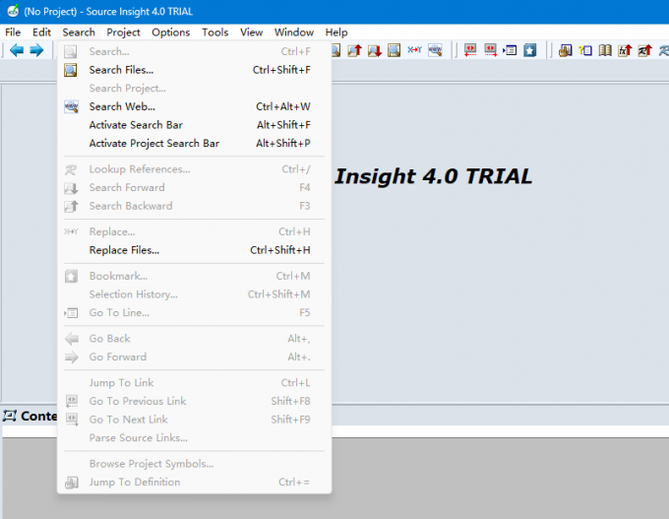Choose Go Forward menu entry
The height and width of the screenshot is (519, 669).
tap(194, 357)
